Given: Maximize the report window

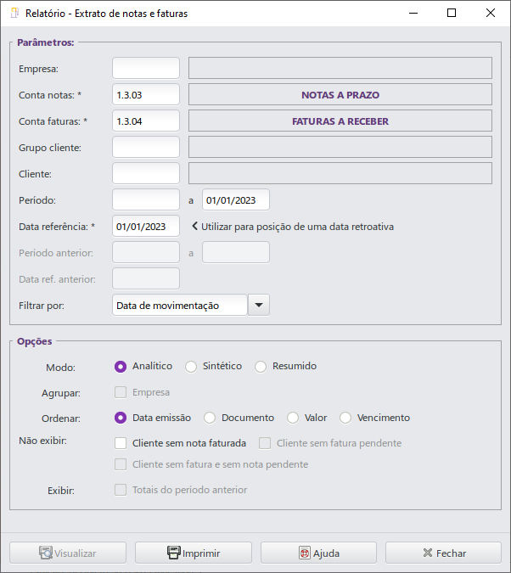Looking at the screenshot, I should (452, 14).
